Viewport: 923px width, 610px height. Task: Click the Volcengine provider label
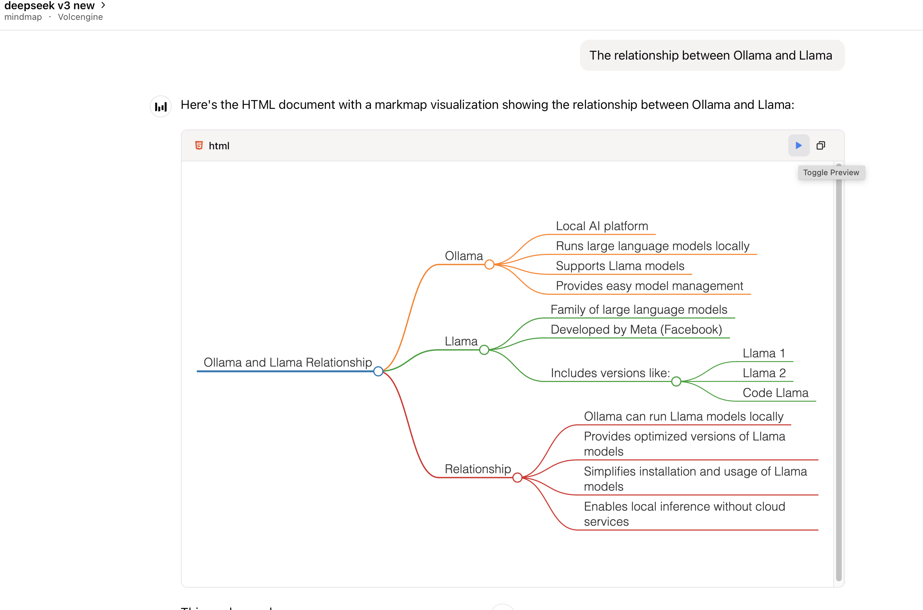pos(80,17)
